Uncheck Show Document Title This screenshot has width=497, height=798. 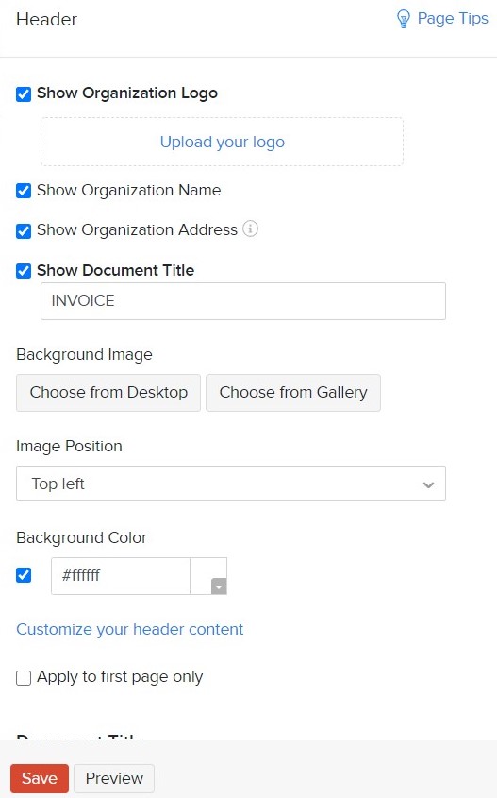click(x=24, y=271)
